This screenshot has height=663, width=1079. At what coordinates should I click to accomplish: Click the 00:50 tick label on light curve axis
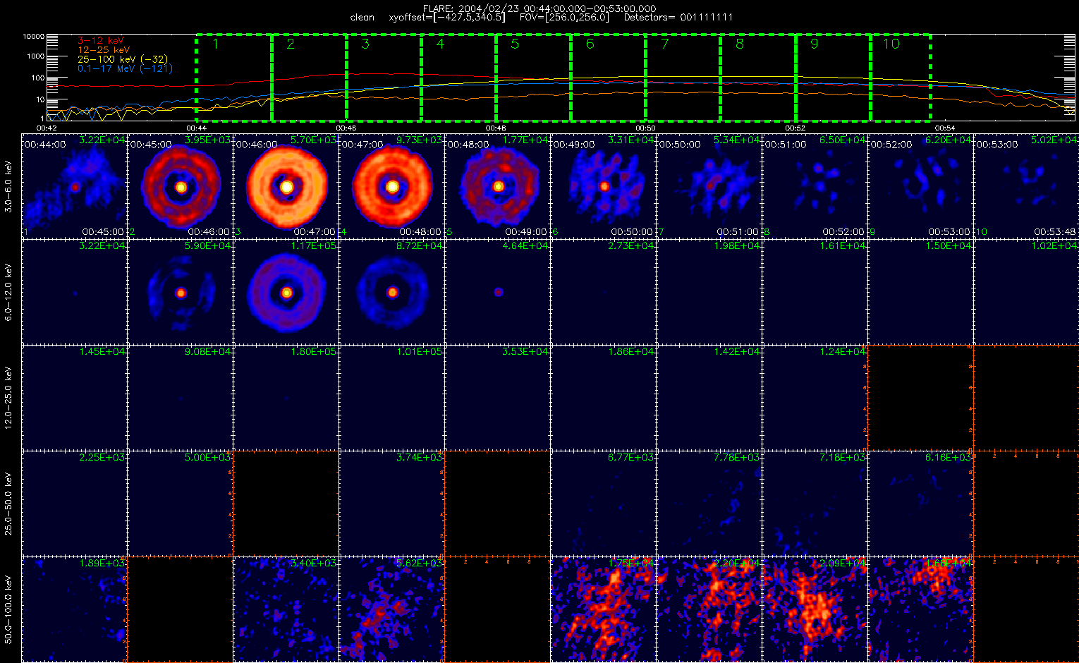645,128
